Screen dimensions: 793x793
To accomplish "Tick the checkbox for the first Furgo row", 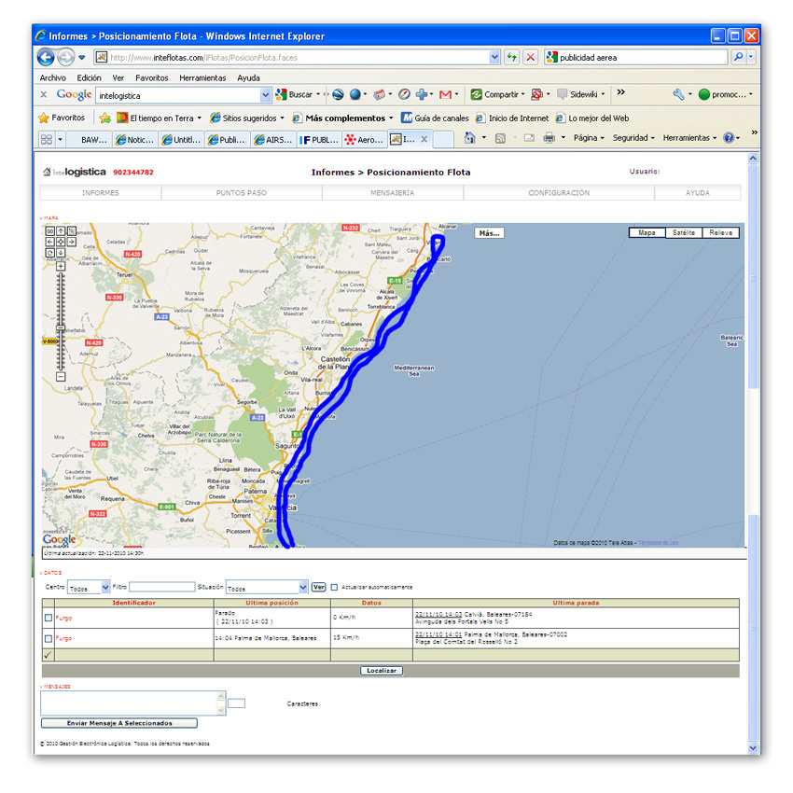I will [x=49, y=618].
